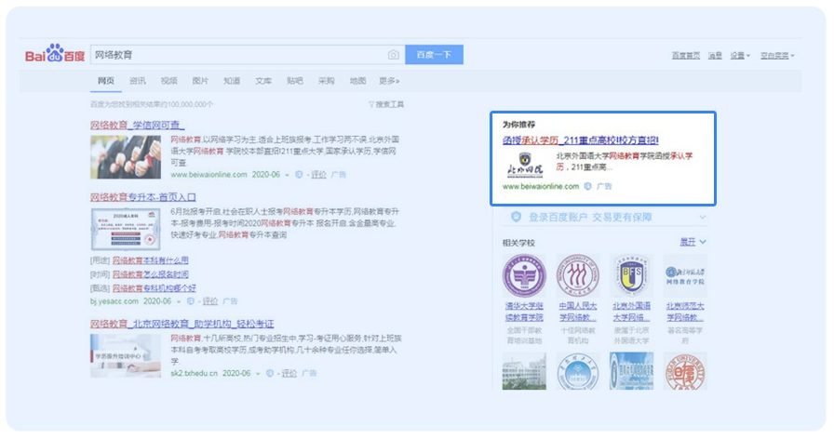Image resolution: width=834 pixels, height=439 pixels.
Task: Click 北外网院 logo in recommended ad
Action: click(x=525, y=166)
